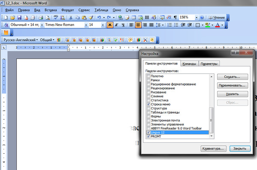
Task: Open the Русско-Английский translation direction dropdown
Action: (21, 40)
